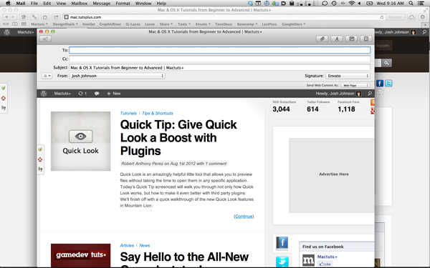Click the updates icon showing 1 in admin bar
Viewport: 430px width, 268px height.
[82, 94]
